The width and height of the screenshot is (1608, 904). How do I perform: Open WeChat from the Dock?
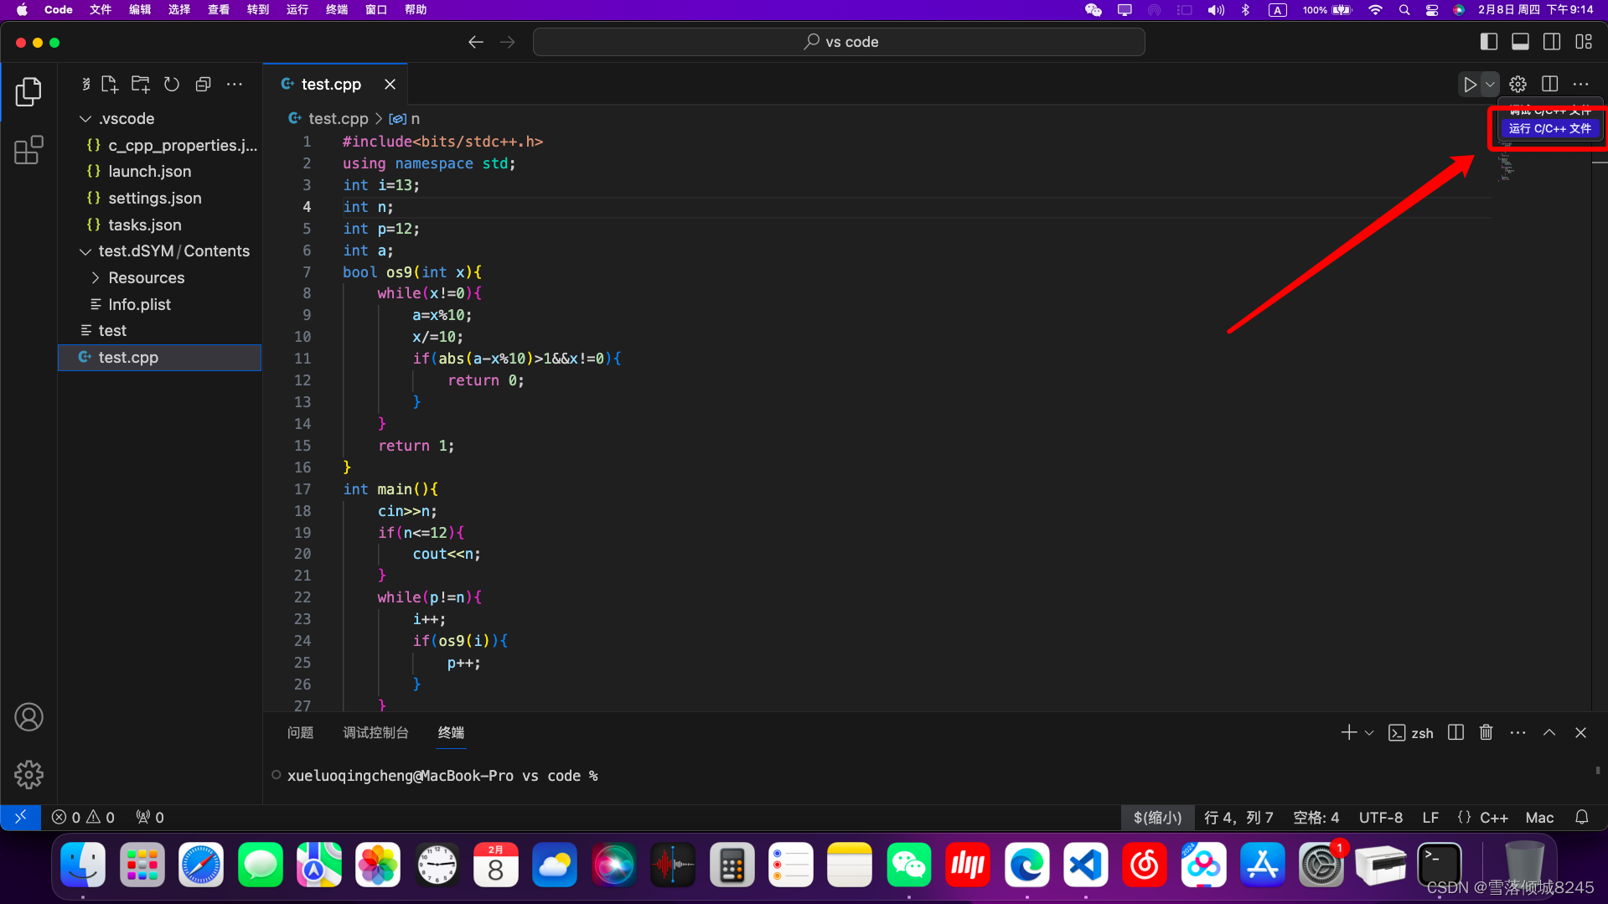tap(908, 865)
